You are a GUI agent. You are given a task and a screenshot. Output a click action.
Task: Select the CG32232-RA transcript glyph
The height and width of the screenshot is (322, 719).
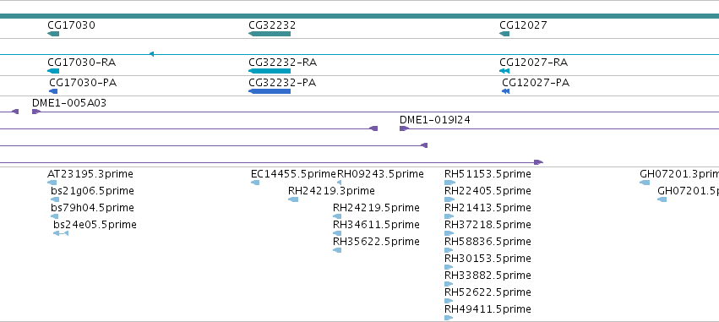pos(270,71)
